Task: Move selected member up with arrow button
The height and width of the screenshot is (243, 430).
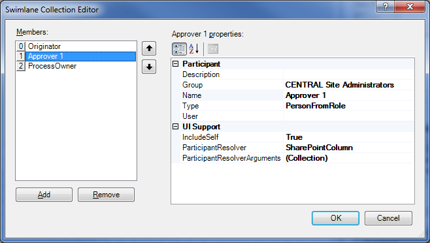Action: coord(149,48)
